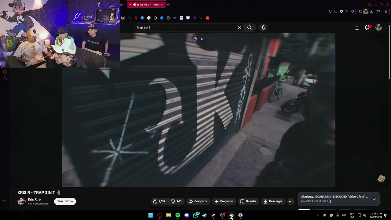Click the pinboard pin icon in toolbar
The height and width of the screenshot is (220, 391).
330,11
